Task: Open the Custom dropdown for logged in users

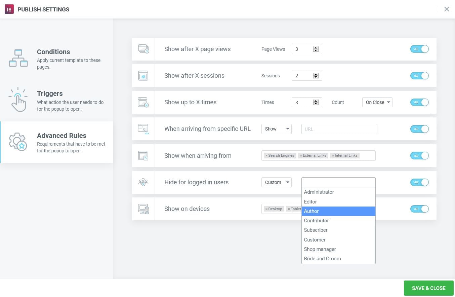Action: (x=276, y=182)
